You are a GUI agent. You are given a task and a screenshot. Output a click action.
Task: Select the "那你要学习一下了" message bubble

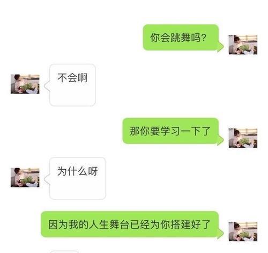[x=170, y=131]
